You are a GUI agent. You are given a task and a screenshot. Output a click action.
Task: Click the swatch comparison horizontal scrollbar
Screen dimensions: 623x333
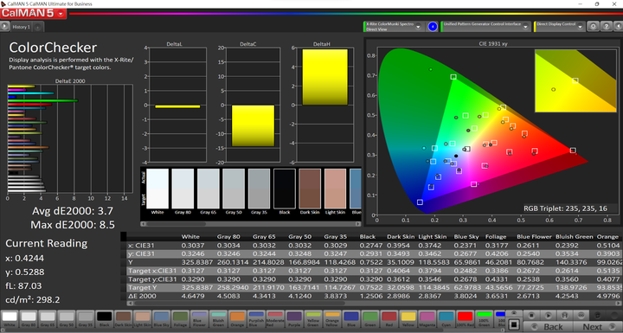click(251, 224)
